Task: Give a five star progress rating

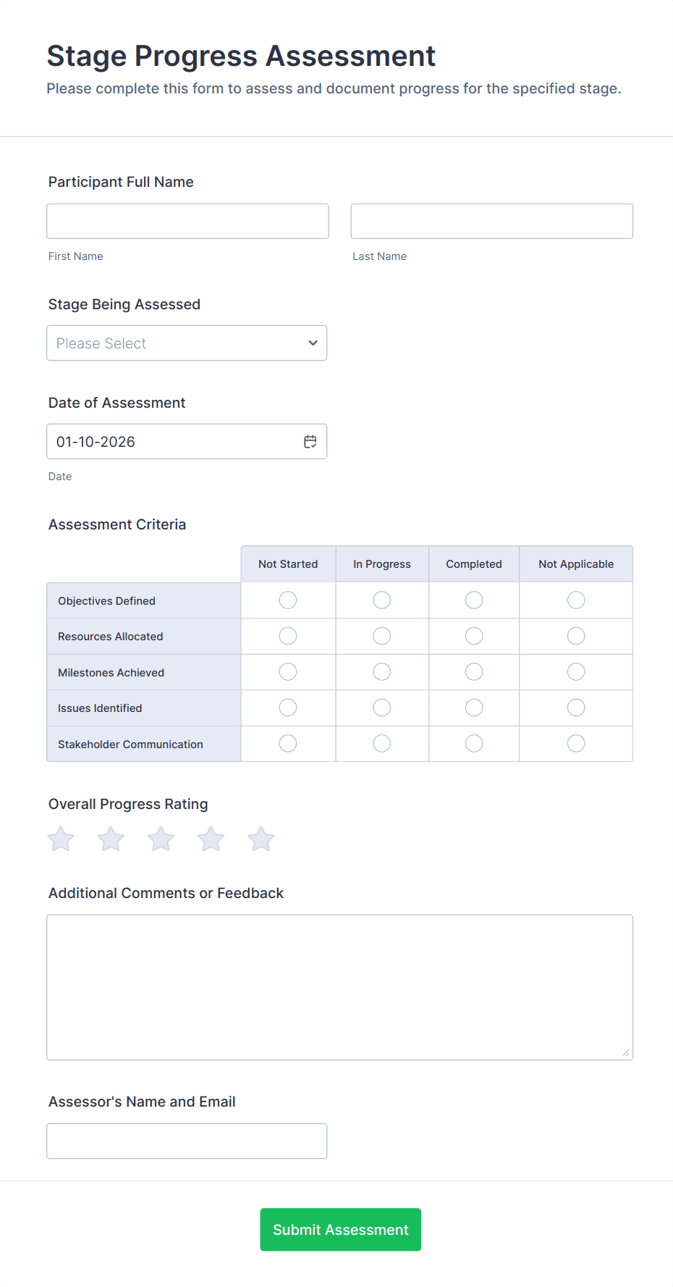Action: pyautogui.click(x=261, y=839)
